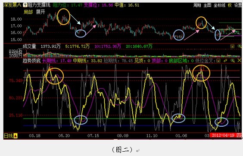Click the （图二） figure caption
The height and width of the screenshot is (156, 243).
pyautogui.click(x=122, y=150)
